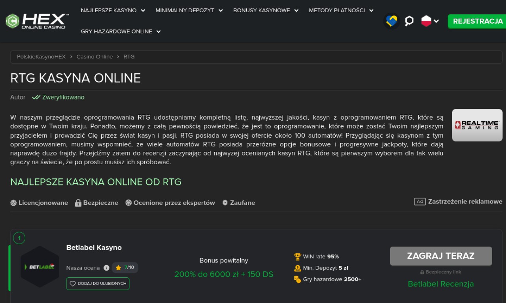506x303 pixels.
Task: Open the HEX Online Casino logo
Action: click(38, 21)
